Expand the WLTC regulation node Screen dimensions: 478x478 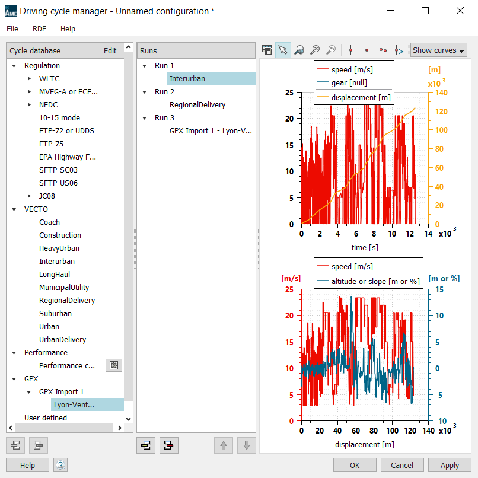(29, 79)
